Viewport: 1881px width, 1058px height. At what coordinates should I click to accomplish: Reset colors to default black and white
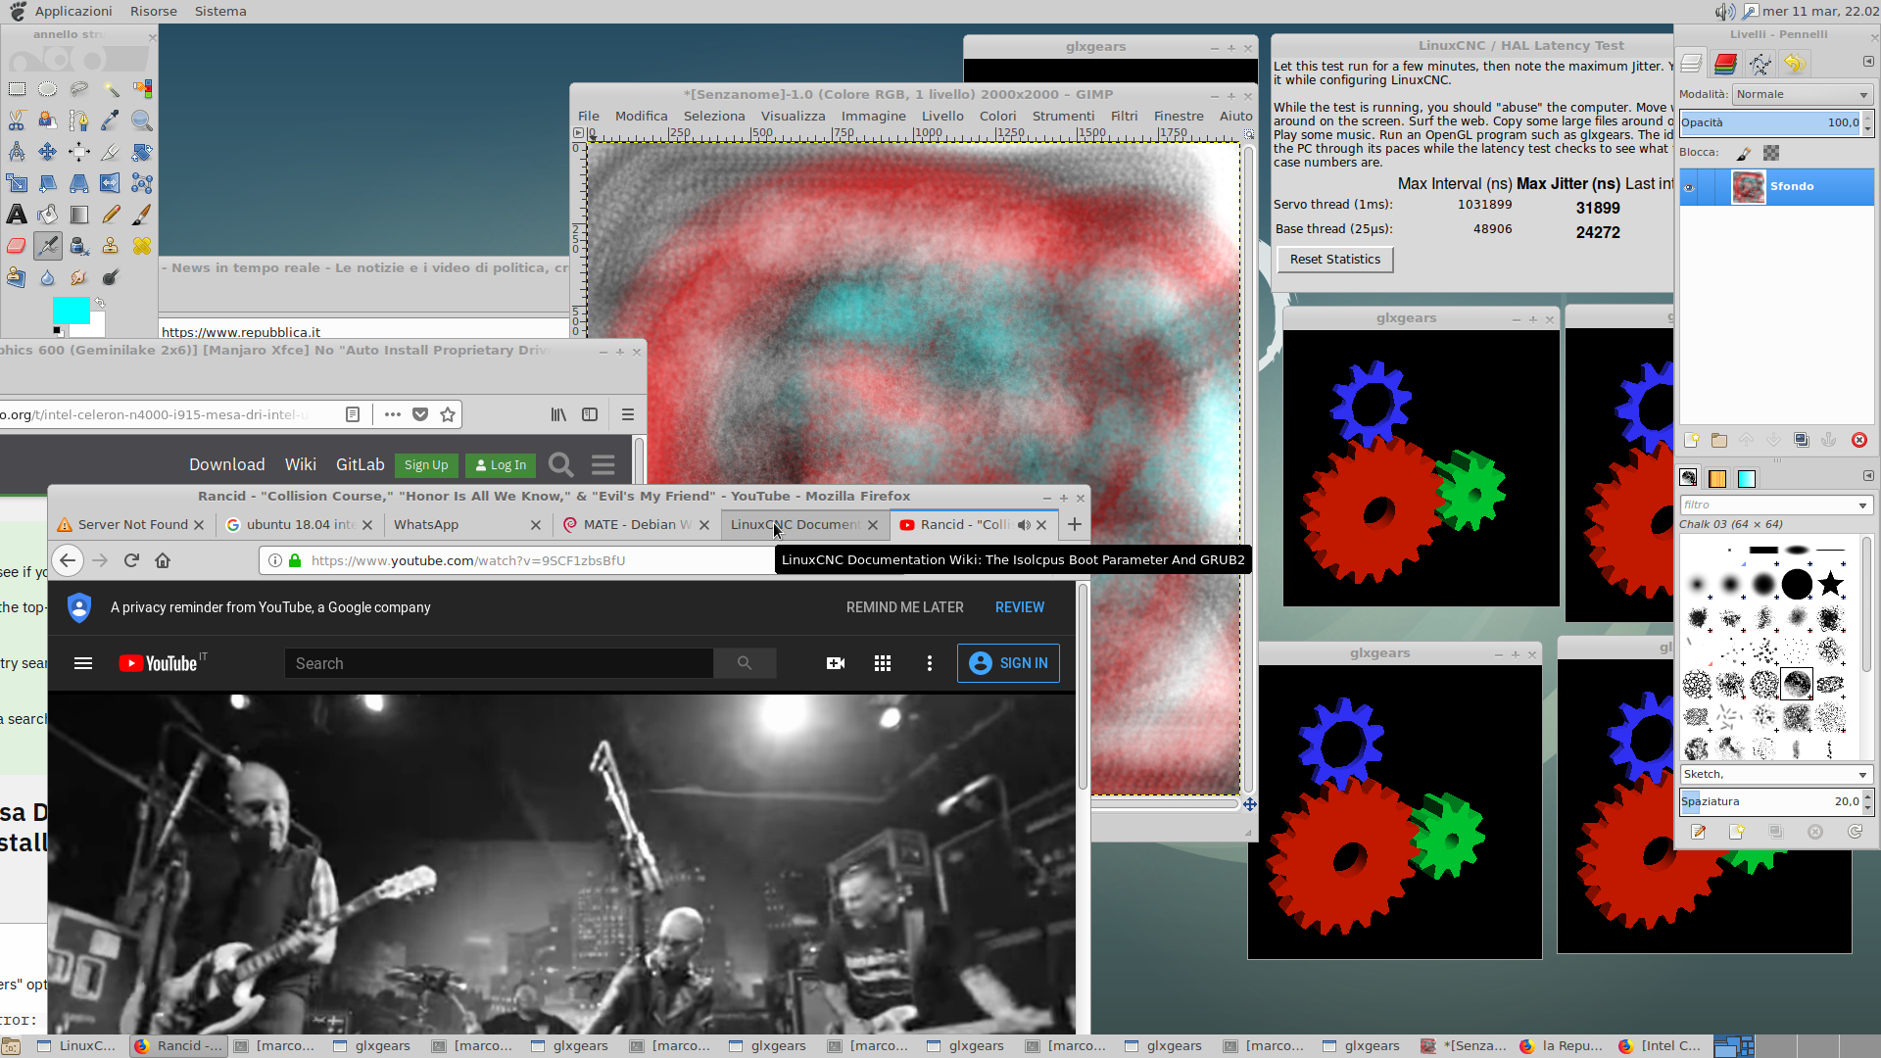click(58, 330)
